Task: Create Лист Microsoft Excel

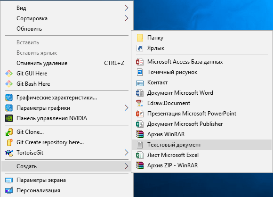Action: click(202, 155)
